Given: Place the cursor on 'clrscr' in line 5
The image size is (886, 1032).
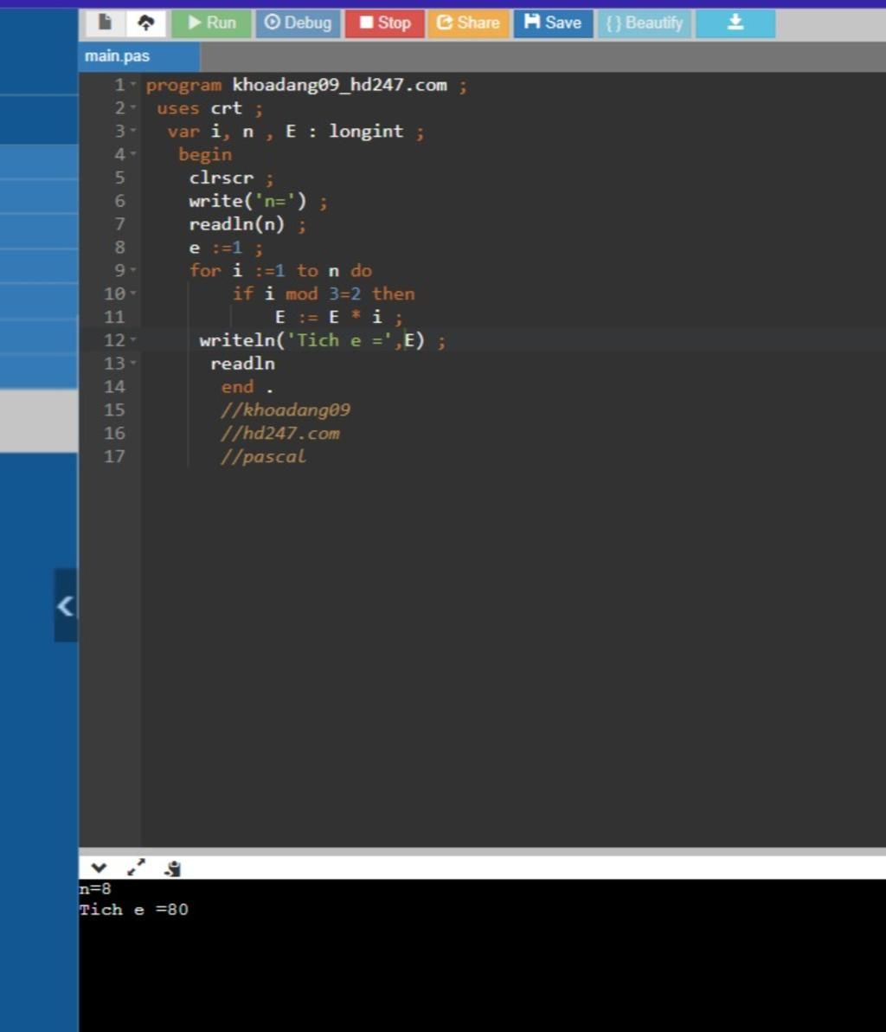Looking at the screenshot, I should pos(221,177).
